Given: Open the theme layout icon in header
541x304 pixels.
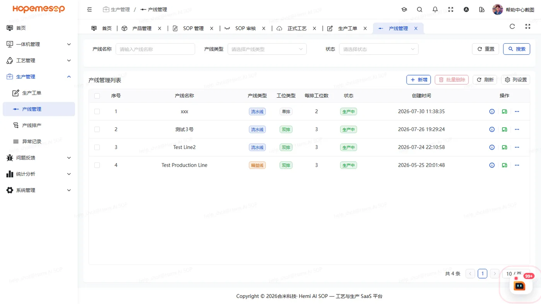Looking at the screenshot, I should pos(481,10).
